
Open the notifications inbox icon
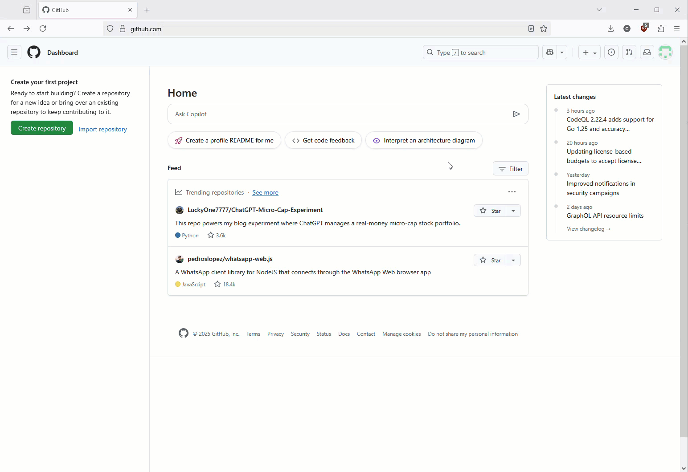(647, 52)
